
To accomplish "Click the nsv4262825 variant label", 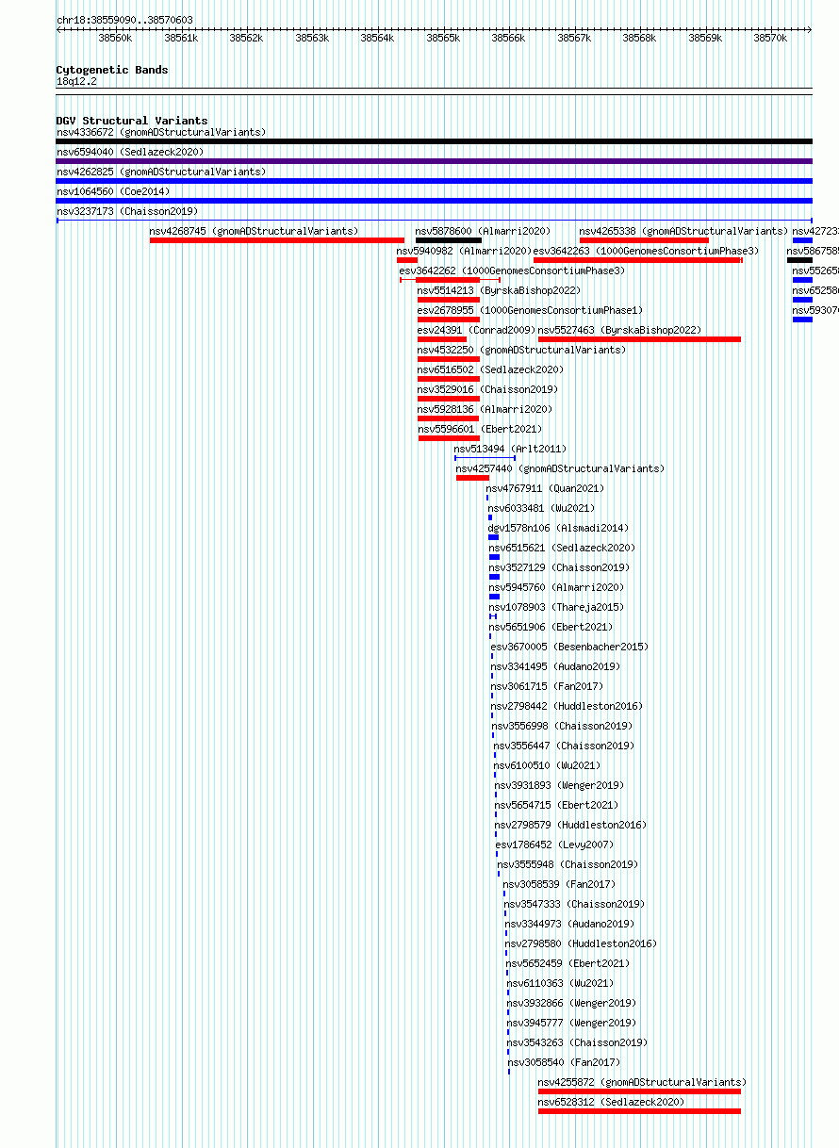I will click(x=161, y=172).
